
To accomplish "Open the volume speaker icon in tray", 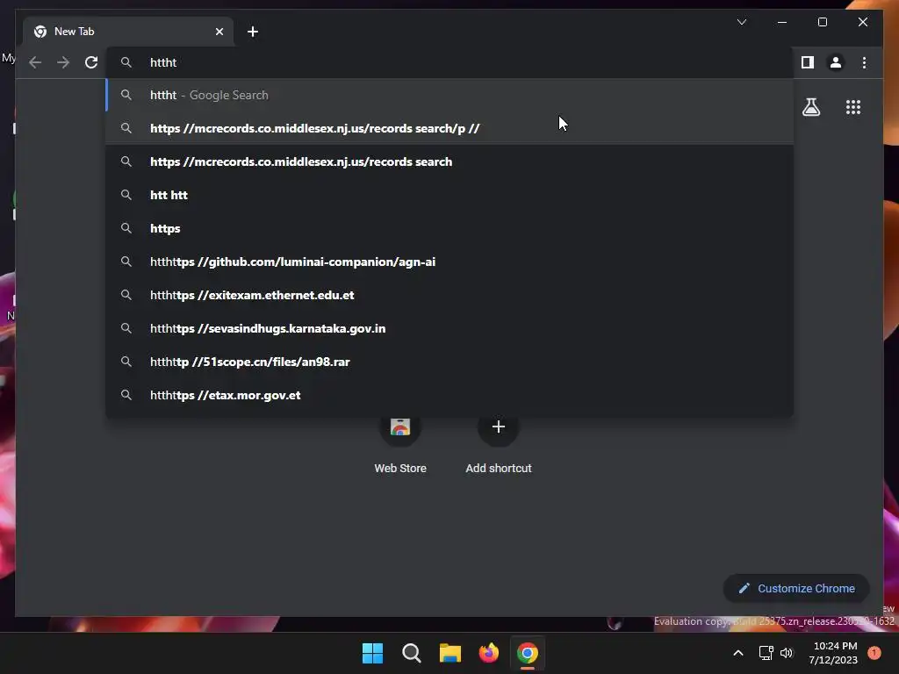I will point(787,653).
